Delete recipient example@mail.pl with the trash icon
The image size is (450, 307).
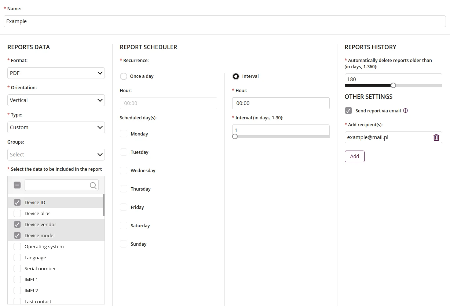point(436,137)
